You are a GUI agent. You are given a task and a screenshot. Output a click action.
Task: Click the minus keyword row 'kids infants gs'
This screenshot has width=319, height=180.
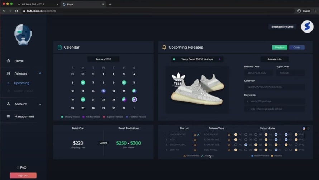(x=275, y=109)
